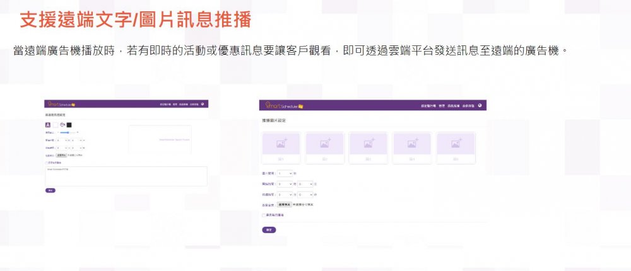The height and width of the screenshot is (271, 631).
Task: Open the first menu item in right panel header
Action: [428, 105]
